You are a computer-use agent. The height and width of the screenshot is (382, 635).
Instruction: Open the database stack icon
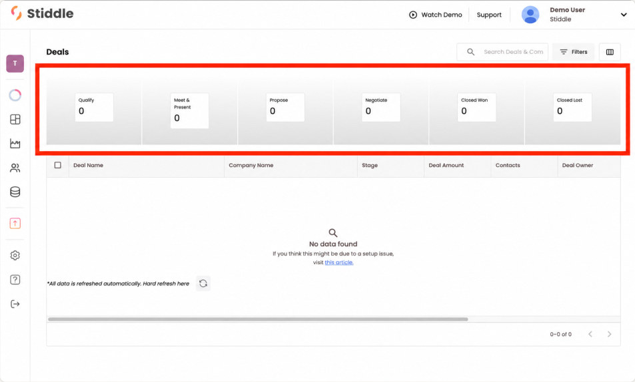[15, 192]
